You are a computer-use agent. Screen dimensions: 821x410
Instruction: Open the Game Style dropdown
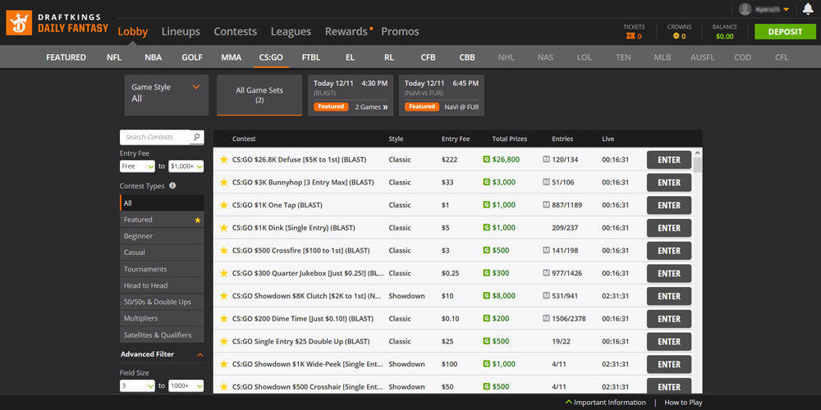(167, 95)
